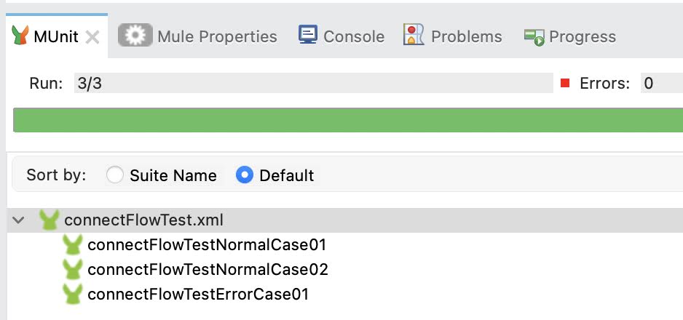
Task: Collapse the connectFlowTest.xml tree node
Action: [x=18, y=220]
